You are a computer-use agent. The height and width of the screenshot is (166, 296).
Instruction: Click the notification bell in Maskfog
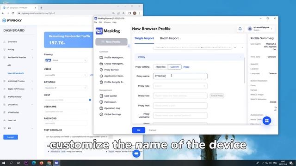[240, 29]
